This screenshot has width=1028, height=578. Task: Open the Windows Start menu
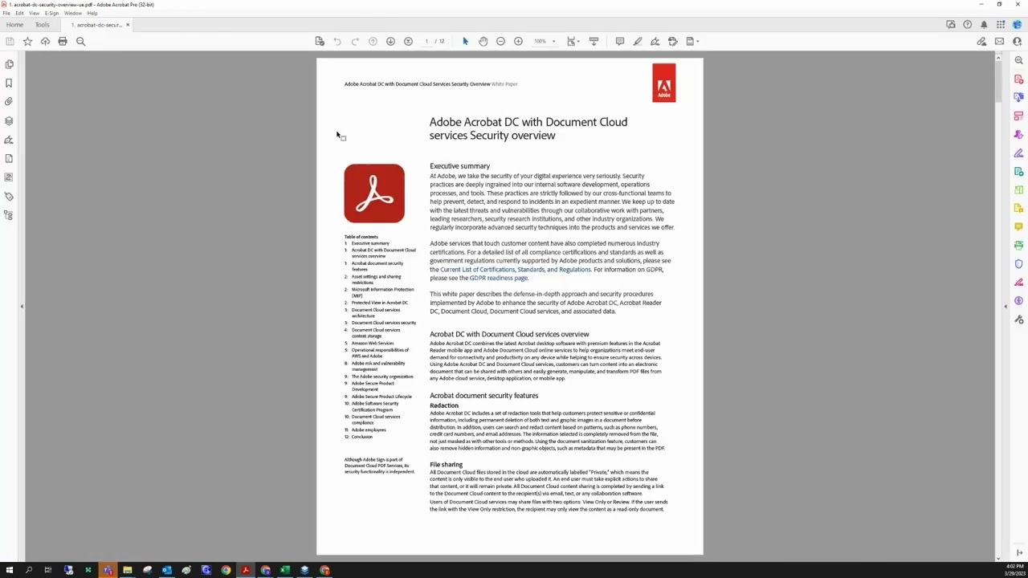(9, 570)
